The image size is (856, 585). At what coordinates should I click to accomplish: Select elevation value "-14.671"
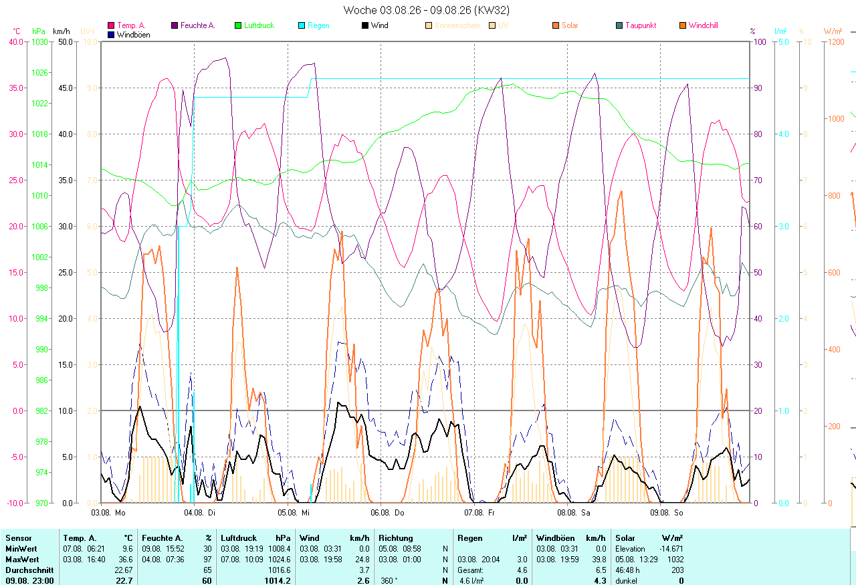pyautogui.click(x=671, y=549)
